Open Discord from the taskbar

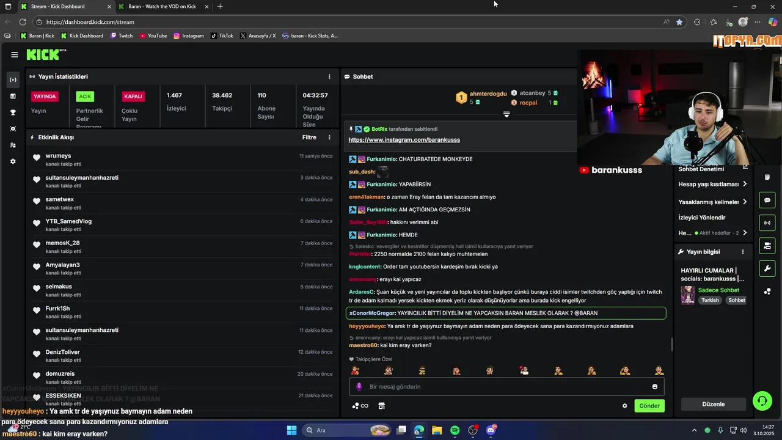[491, 430]
